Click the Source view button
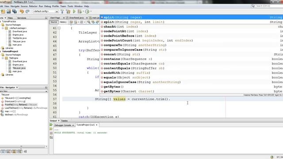Viewport: 283px width, 159px height. pyautogui.click(x=54, y=22)
